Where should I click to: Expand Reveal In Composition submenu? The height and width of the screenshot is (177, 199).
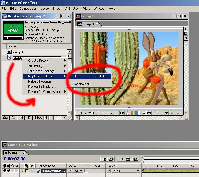45,92
